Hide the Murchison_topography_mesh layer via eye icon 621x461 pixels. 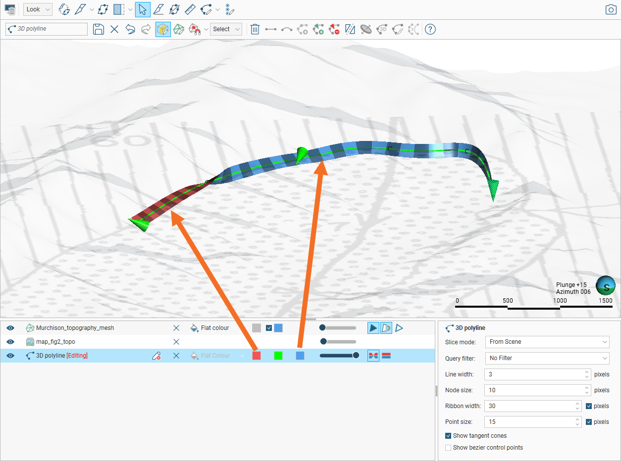pyautogui.click(x=10, y=328)
